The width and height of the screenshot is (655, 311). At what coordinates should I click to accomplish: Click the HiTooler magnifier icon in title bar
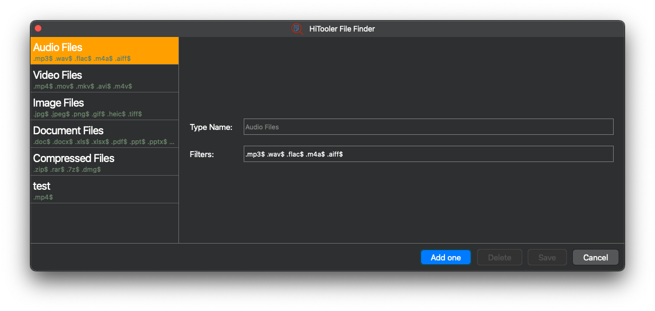pyautogui.click(x=296, y=29)
